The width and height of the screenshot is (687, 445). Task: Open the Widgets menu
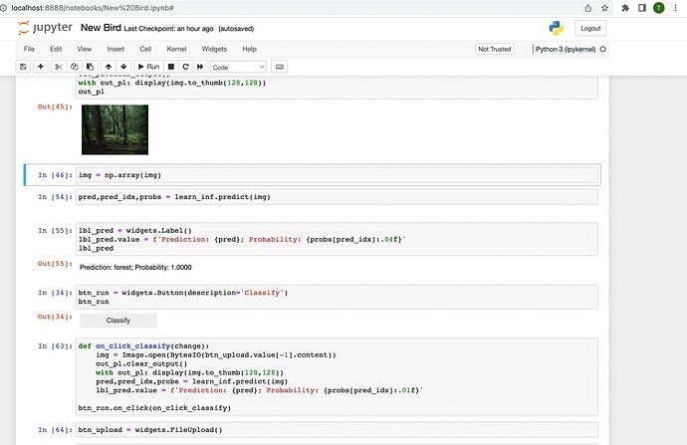[214, 48]
